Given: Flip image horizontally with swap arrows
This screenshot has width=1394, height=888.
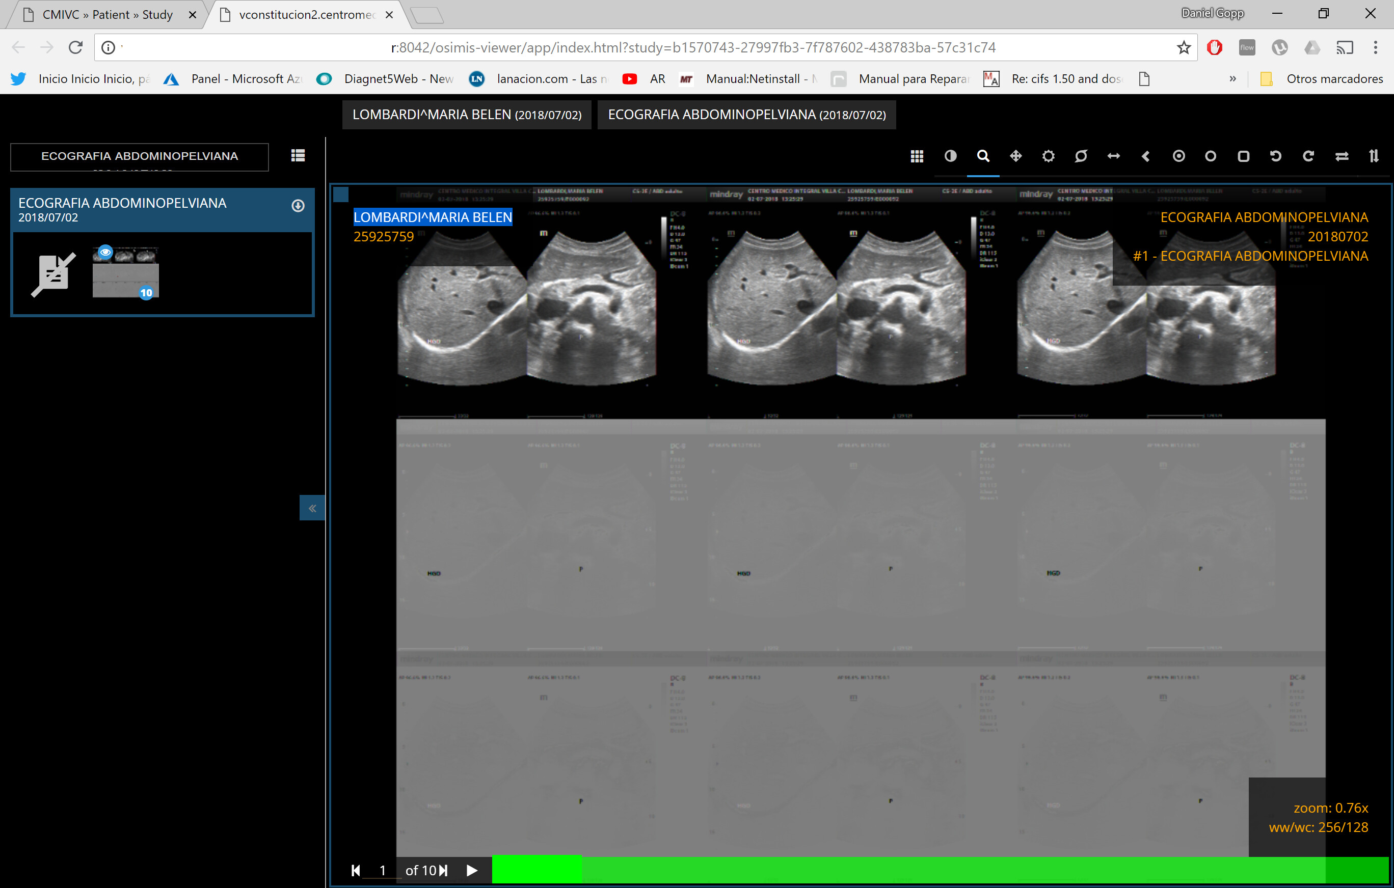Looking at the screenshot, I should click(x=1342, y=156).
